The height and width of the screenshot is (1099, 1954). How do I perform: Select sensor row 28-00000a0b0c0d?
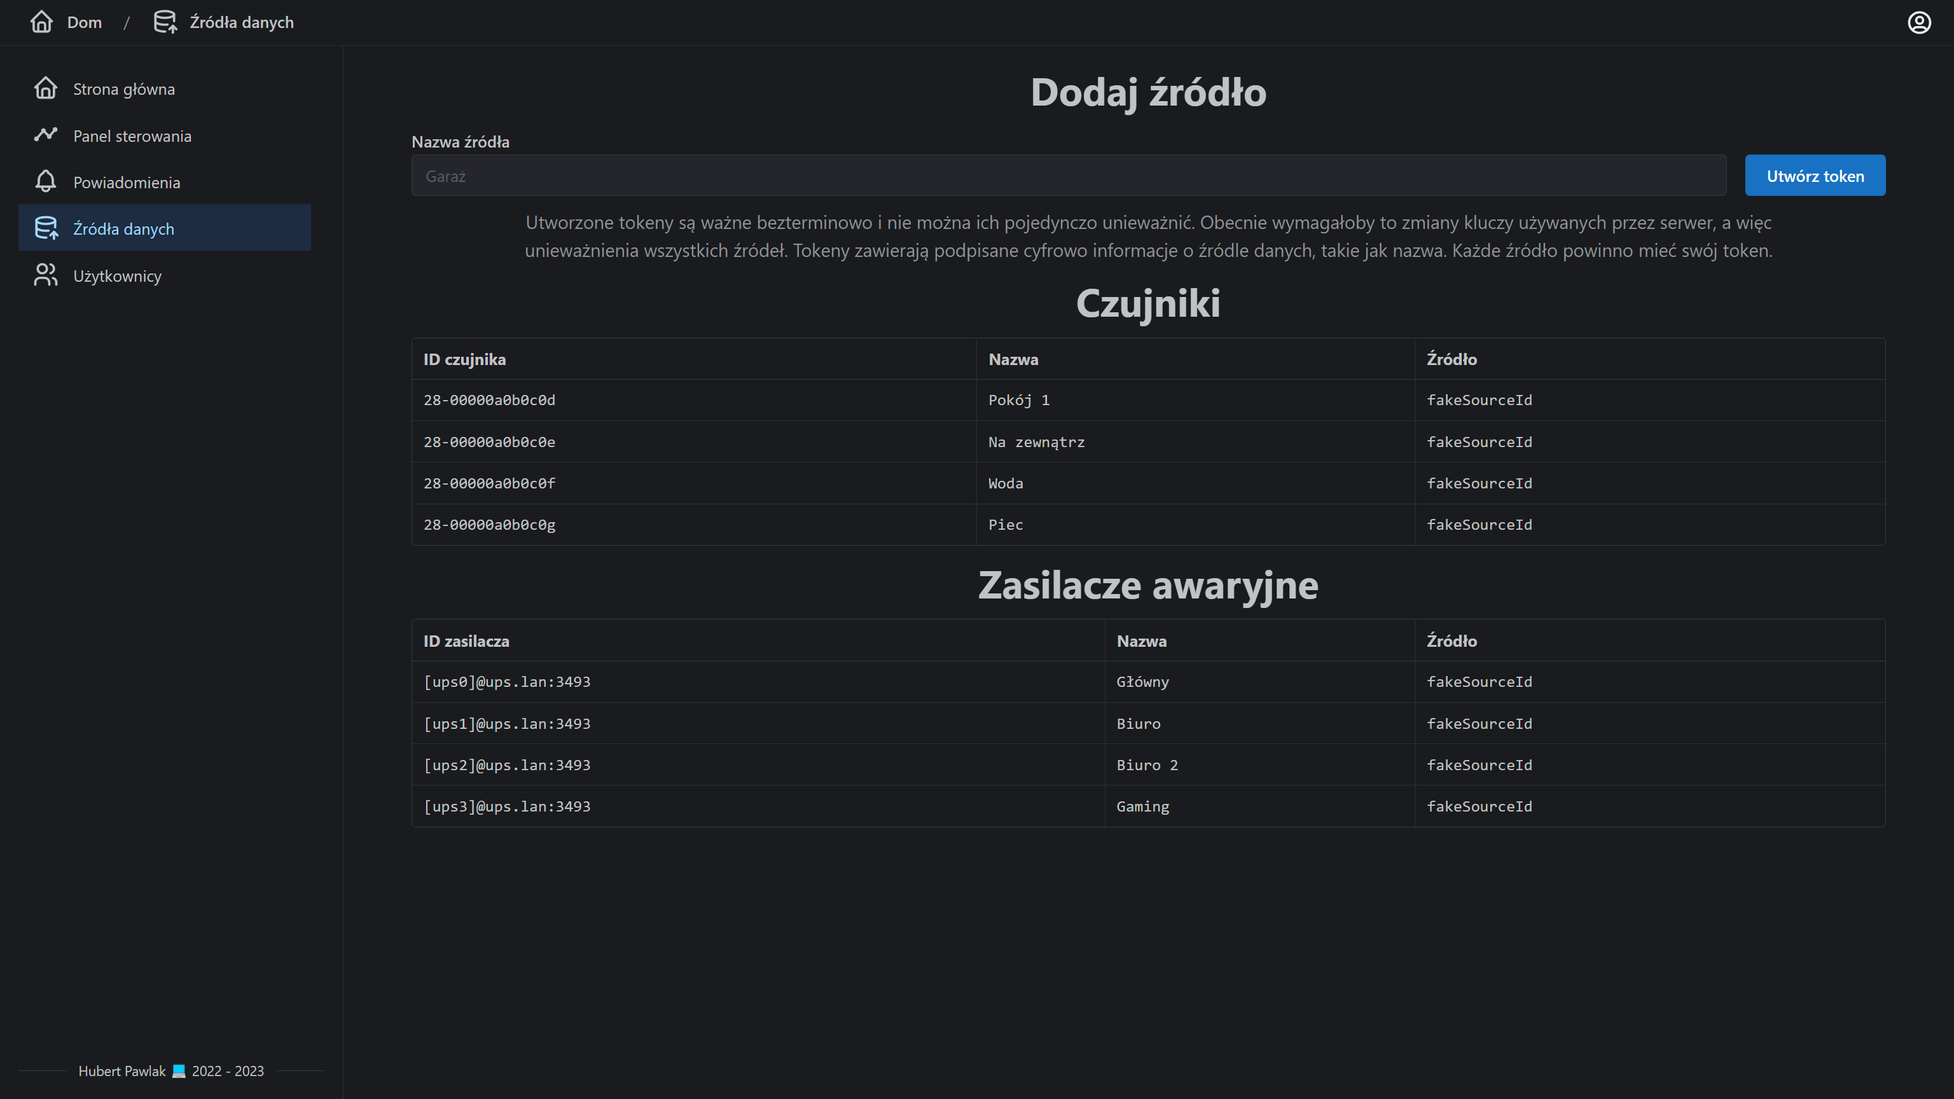(489, 399)
